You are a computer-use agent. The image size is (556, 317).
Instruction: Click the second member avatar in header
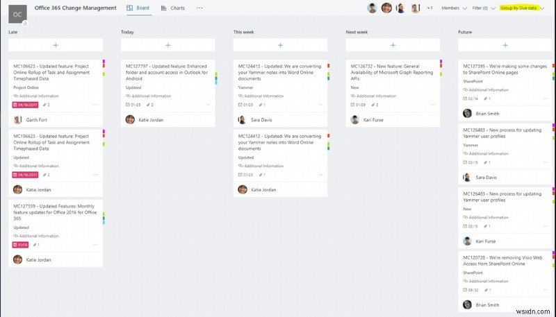(386, 8)
